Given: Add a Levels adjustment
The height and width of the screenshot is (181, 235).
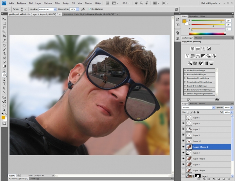Looking at the screenshot, I should 198,48.
